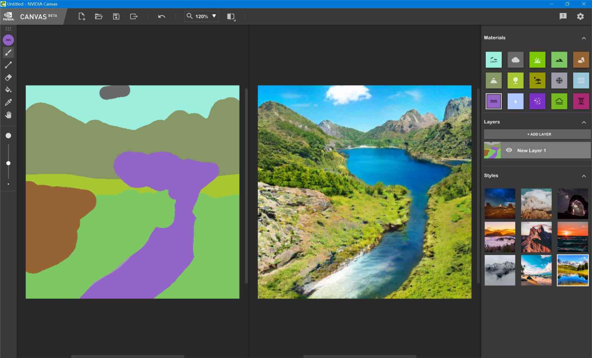The height and width of the screenshot is (358, 592).
Task: Select the Brush tool
Action: [8, 52]
